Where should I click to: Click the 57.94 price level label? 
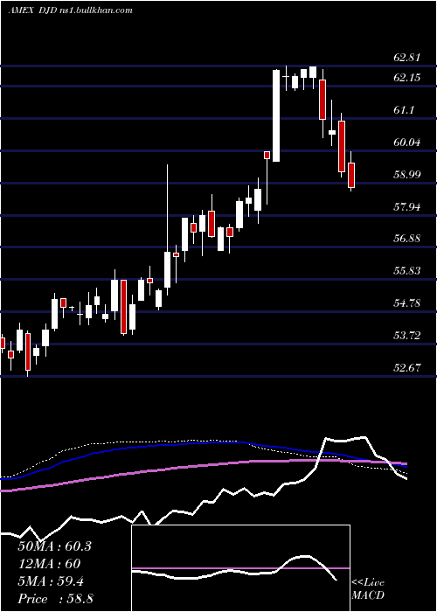coord(407,207)
